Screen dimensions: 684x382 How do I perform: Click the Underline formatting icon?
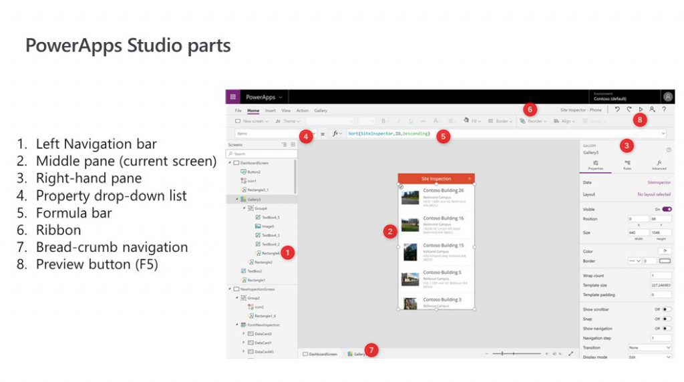411,121
